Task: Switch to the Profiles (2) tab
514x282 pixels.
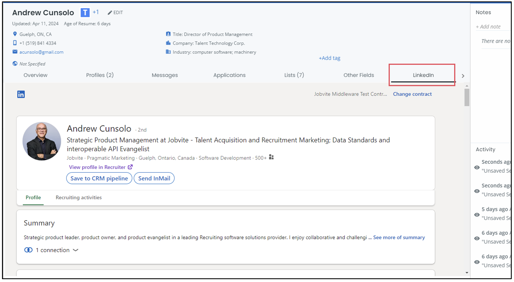Action: 100,75
